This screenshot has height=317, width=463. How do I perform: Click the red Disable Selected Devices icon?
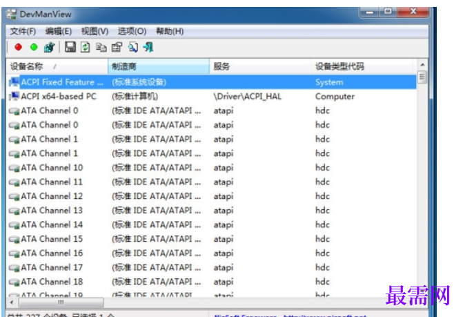pos(19,47)
